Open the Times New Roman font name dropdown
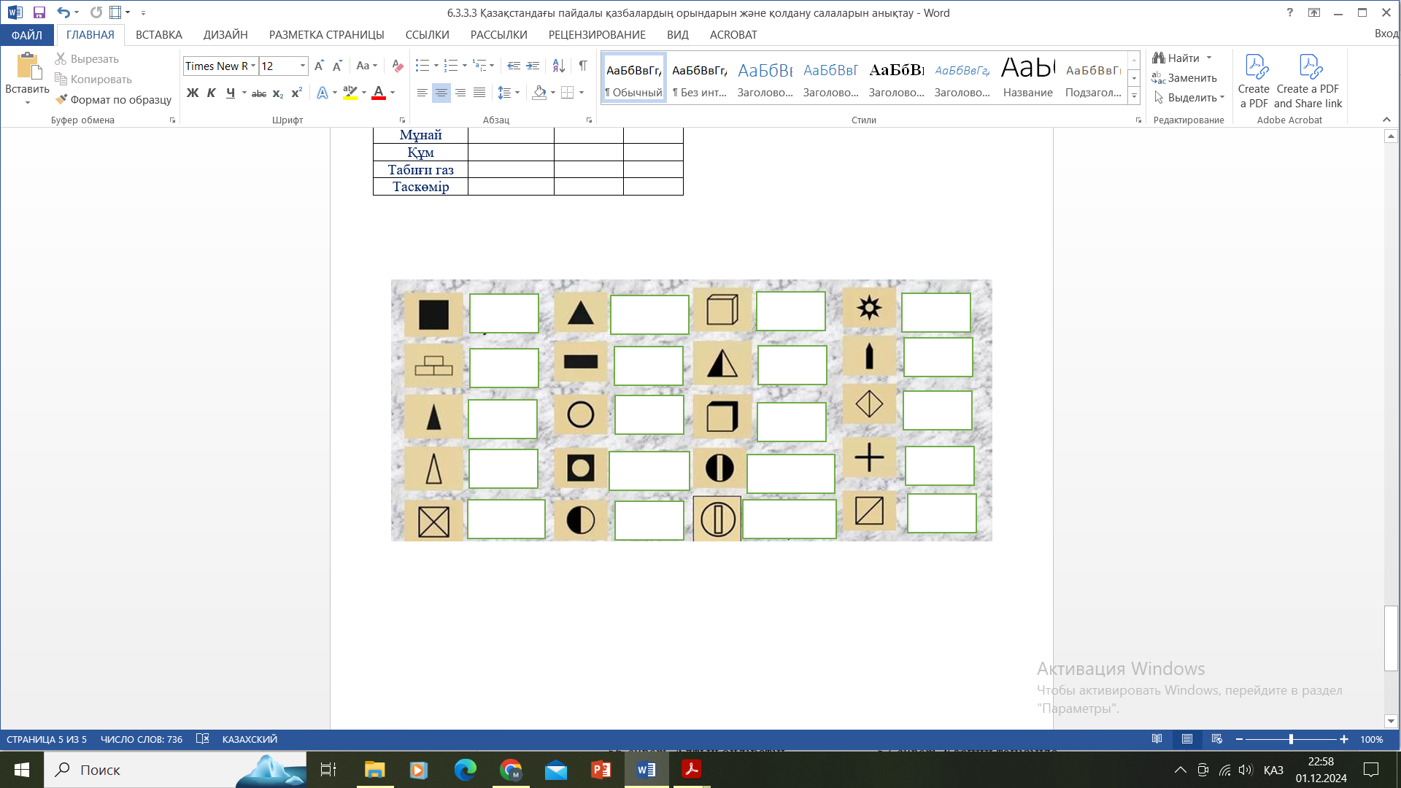 coord(253,66)
